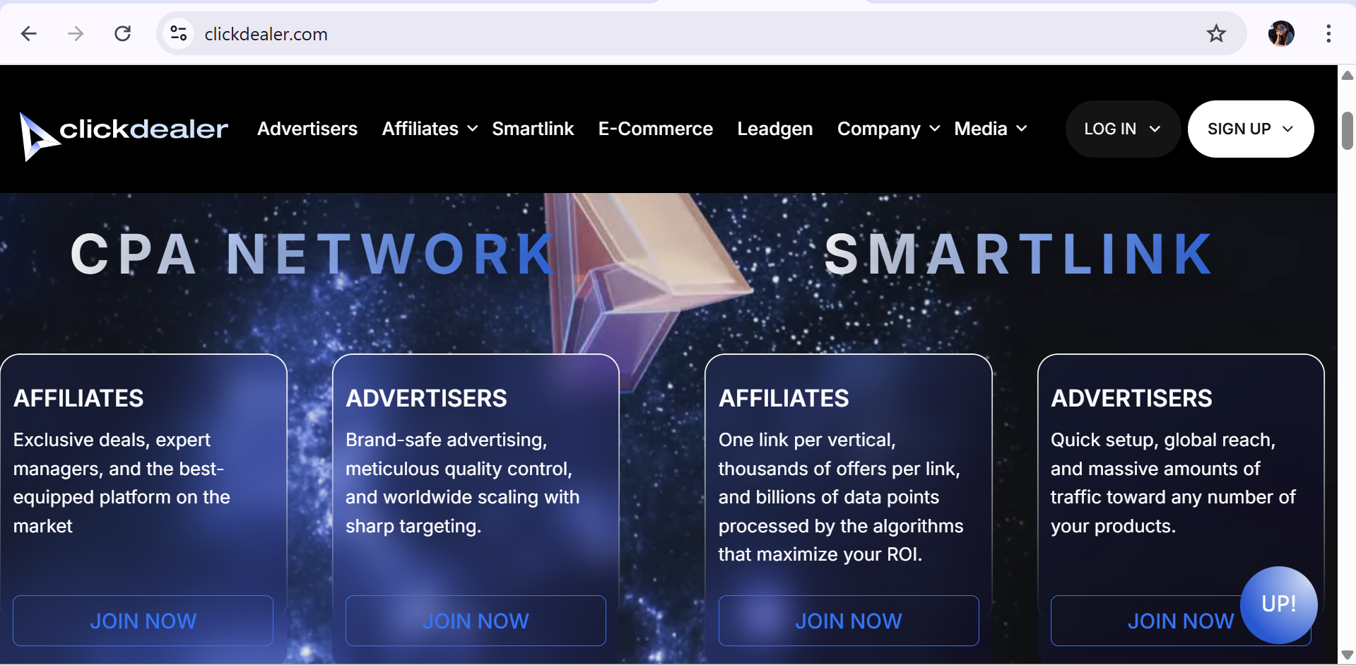Screen dimensions: 1356x666
Task: Expand the Affiliates nav dropdown
Action: 430,129
